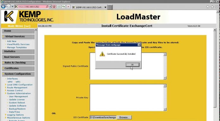Open the Statistics menu section
The width and height of the screenshot is (220, 121).
coord(18,52)
